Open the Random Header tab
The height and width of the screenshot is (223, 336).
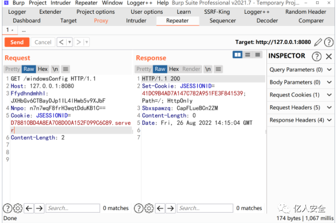coord(306,12)
